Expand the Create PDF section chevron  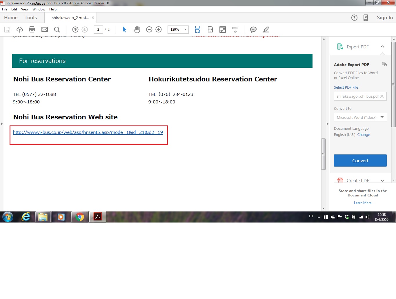click(x=382, y=181)
